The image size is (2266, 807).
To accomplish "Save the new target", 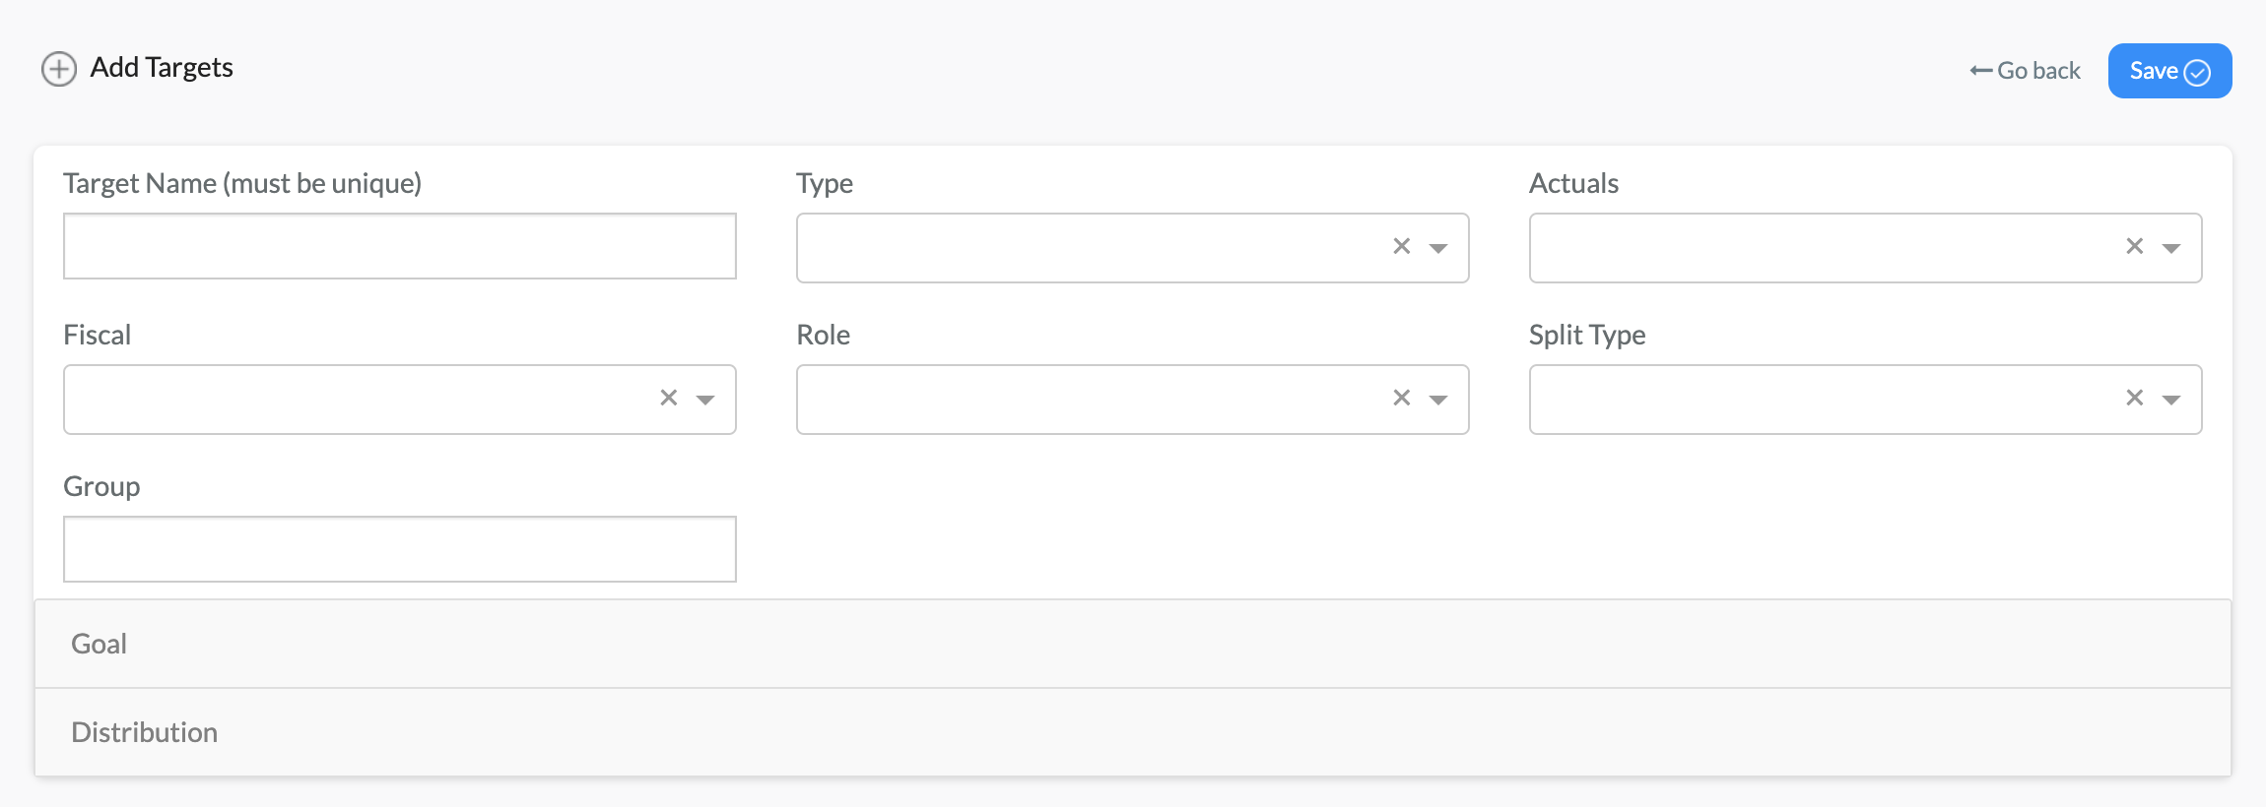I will (x=2170, y=71).
